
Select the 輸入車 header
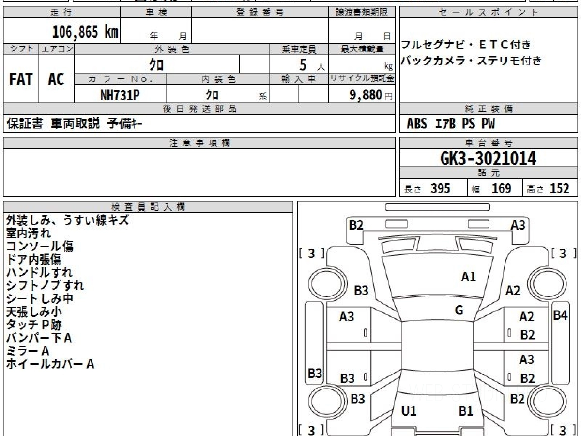(x=299, y=79)
